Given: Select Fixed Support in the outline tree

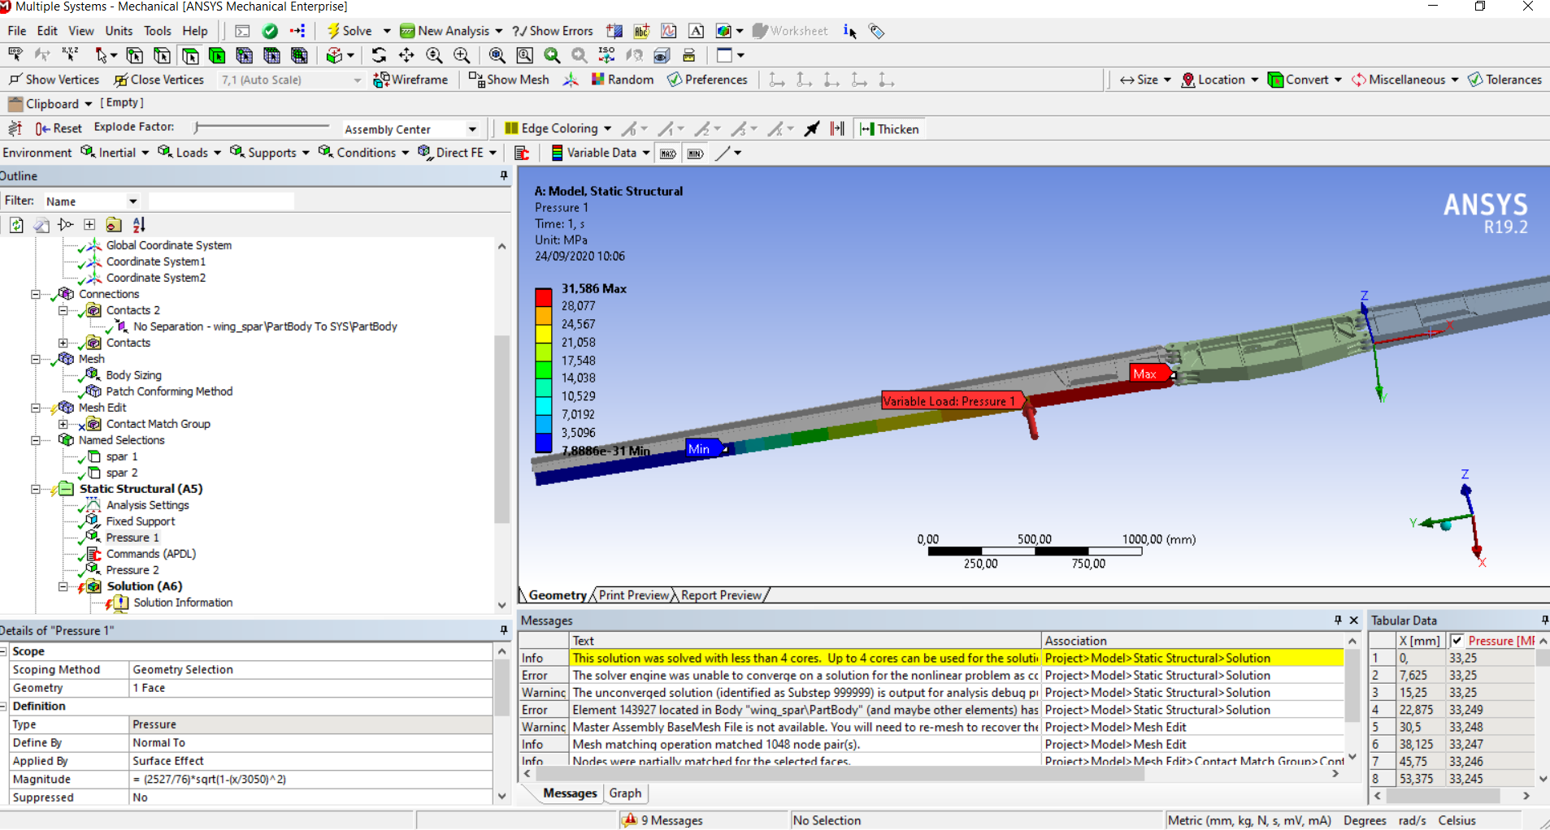Looking at the screenshot, I should point(140,521).
